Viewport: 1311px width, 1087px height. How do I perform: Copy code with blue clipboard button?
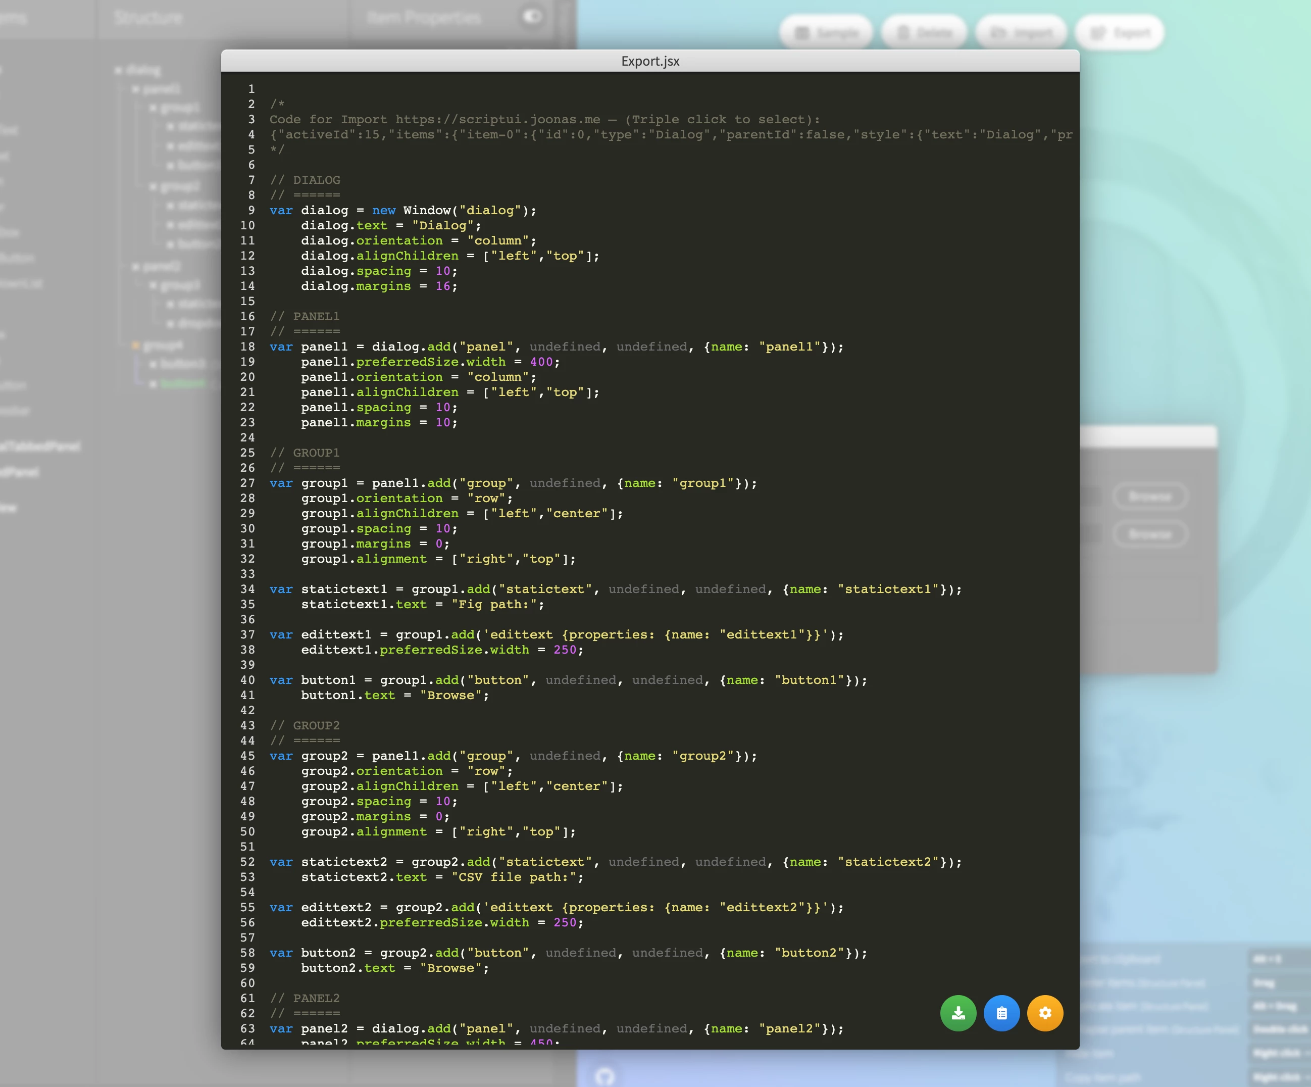(x=1001, y=1013)
